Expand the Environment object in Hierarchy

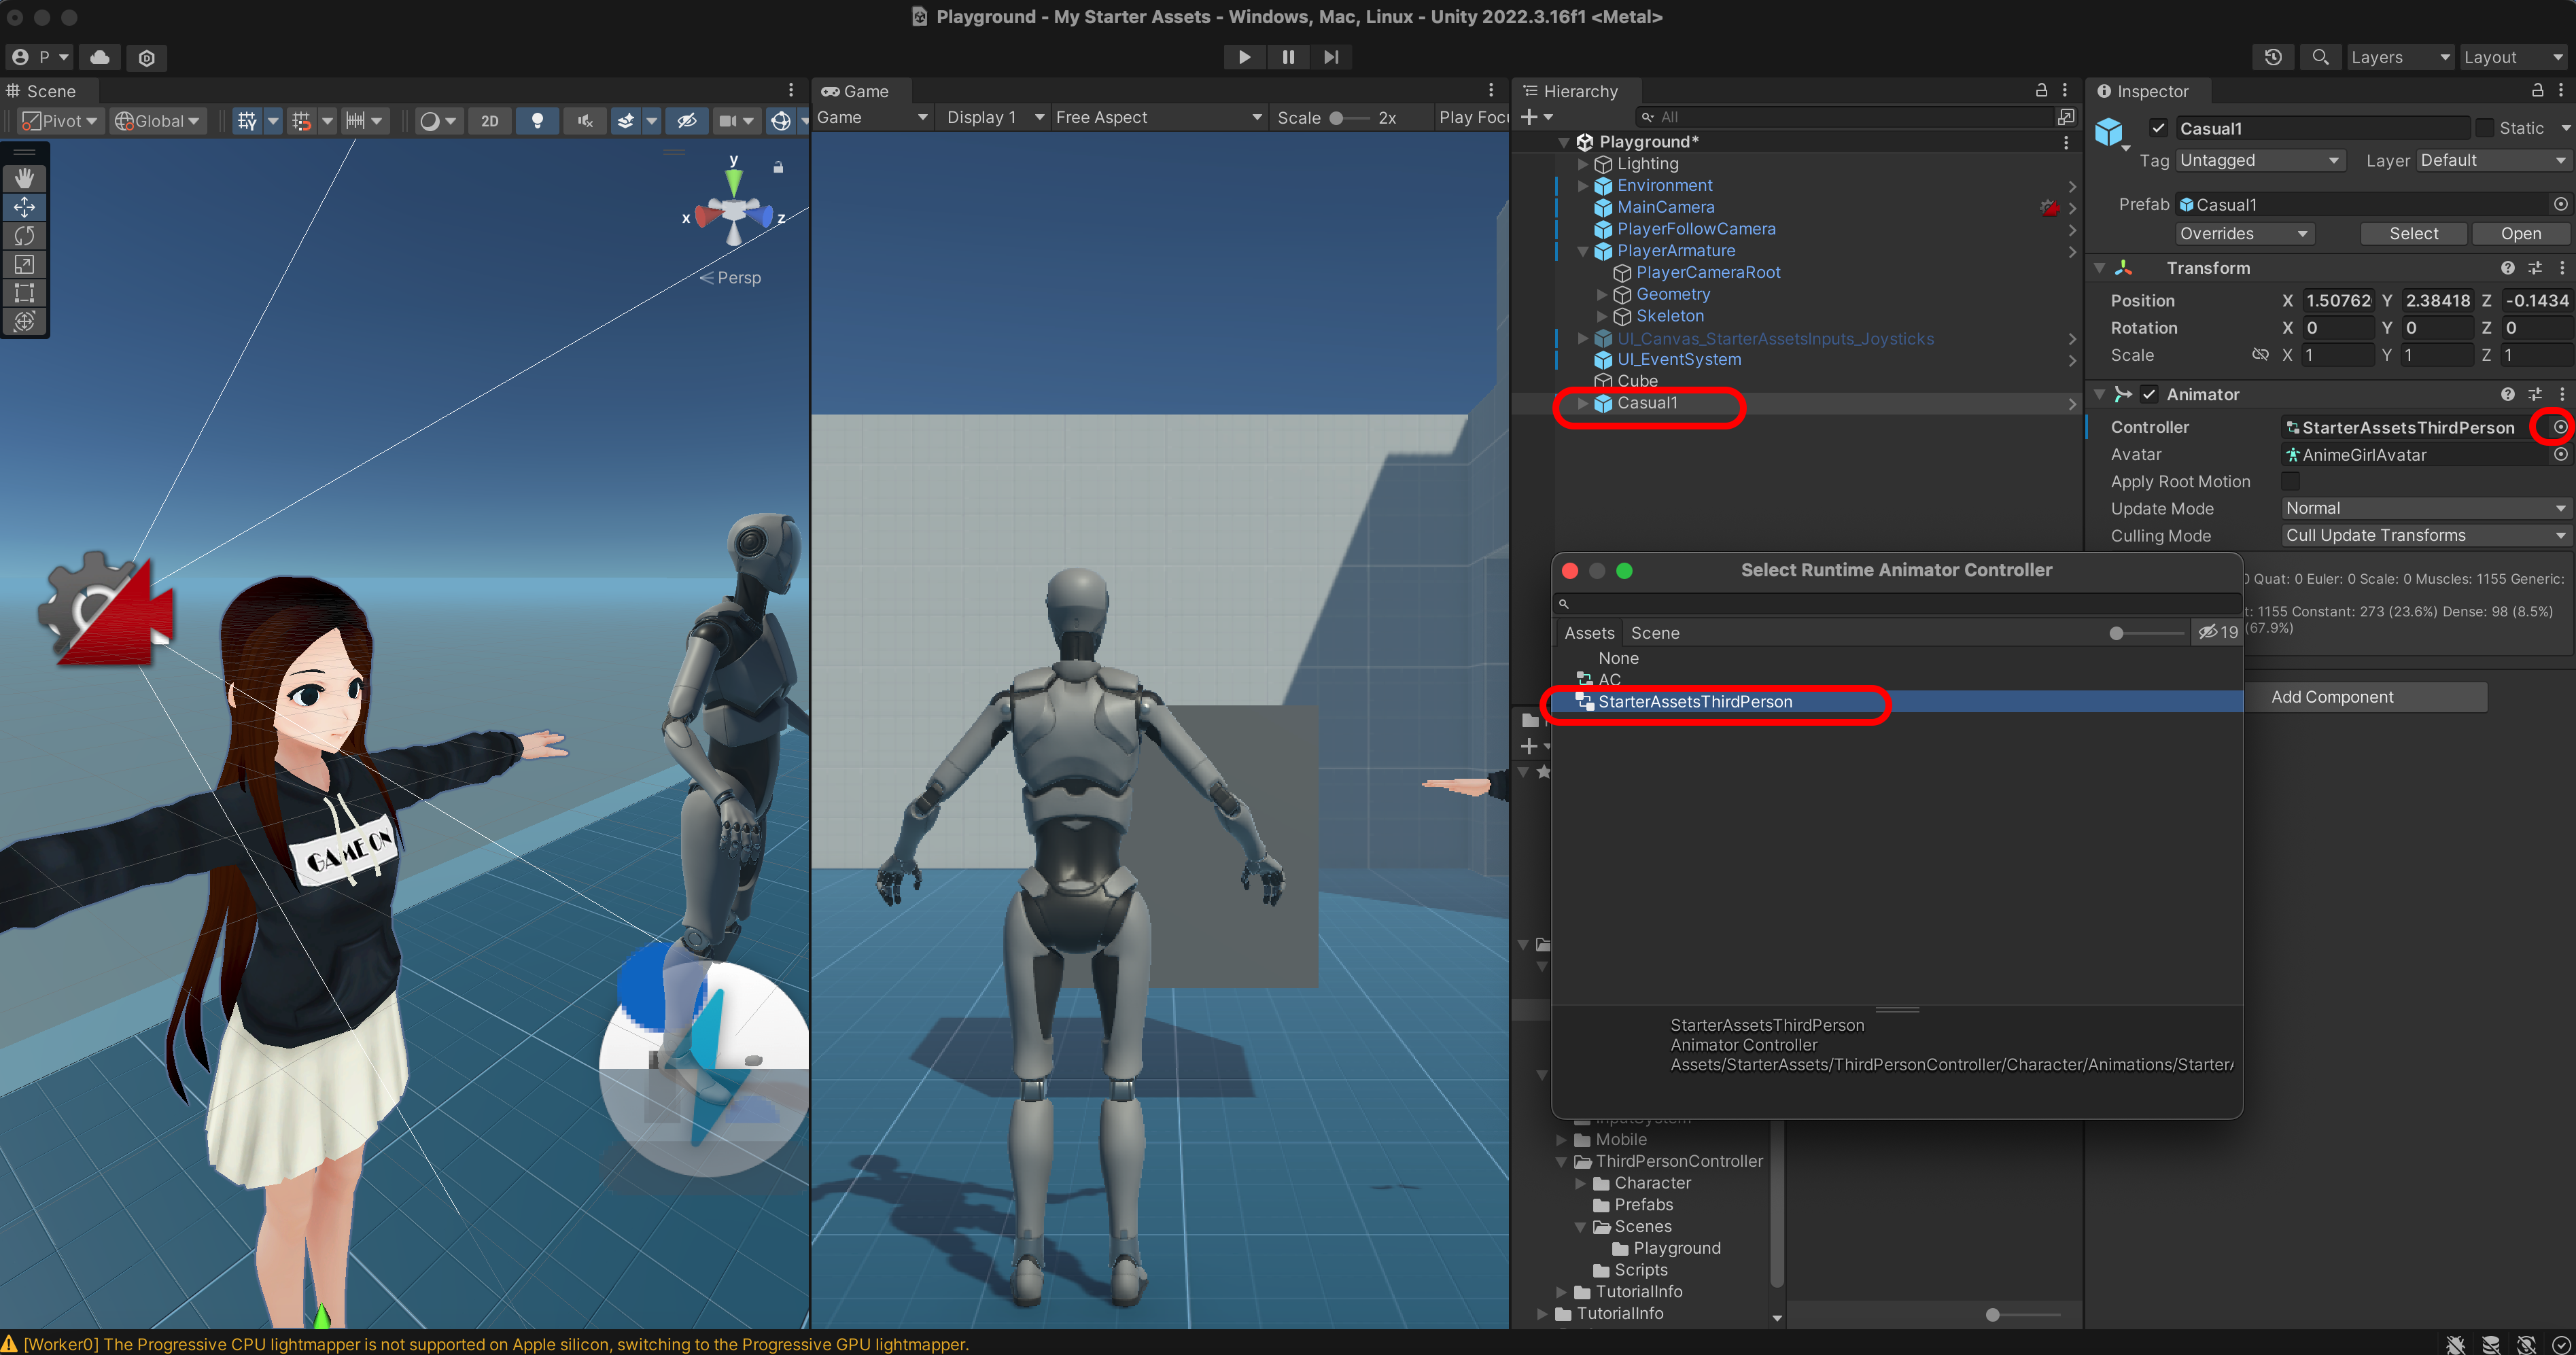[x=1582, y=186]
